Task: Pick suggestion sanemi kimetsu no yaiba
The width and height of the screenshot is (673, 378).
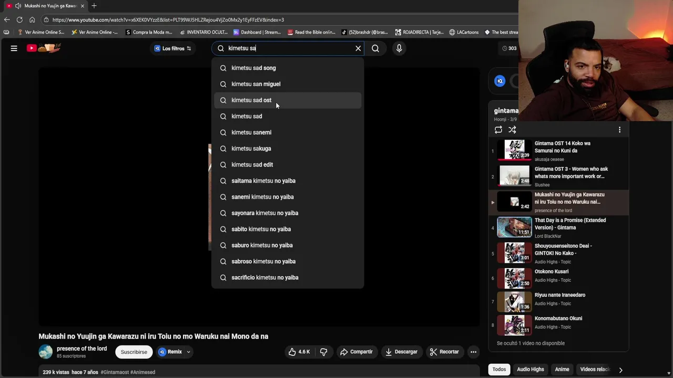Action: (288, 197)
